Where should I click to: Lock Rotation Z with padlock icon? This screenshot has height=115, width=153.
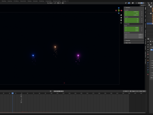142,22
